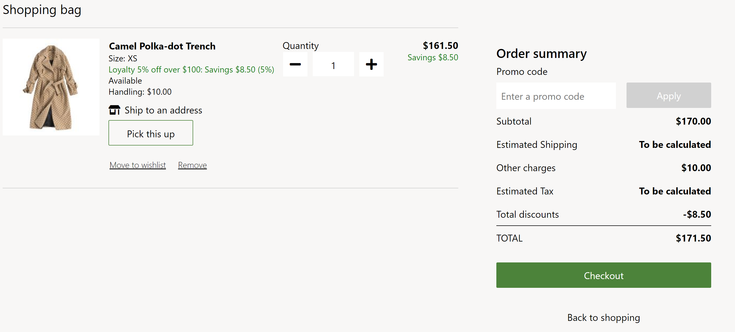Viewport: 735px width, 332px height.
Task: Click Remove item from bag
Action: pyautogui.click(x=192, y=165)
